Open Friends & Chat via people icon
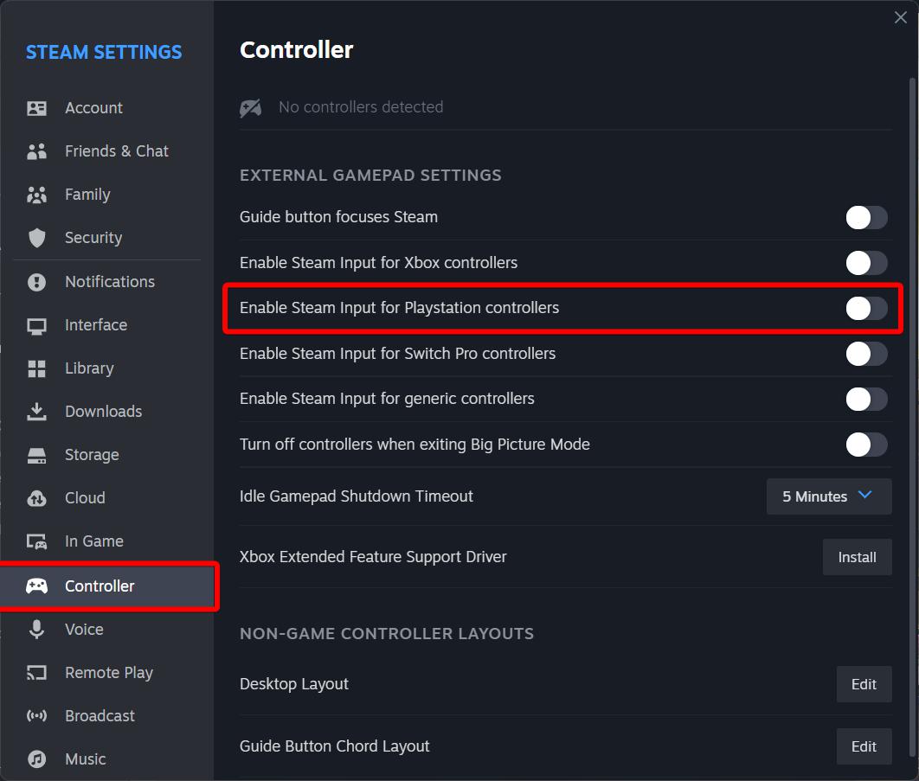Image resolution: width=919 pixels, height=781 pixels. click(x=36, y=151)
